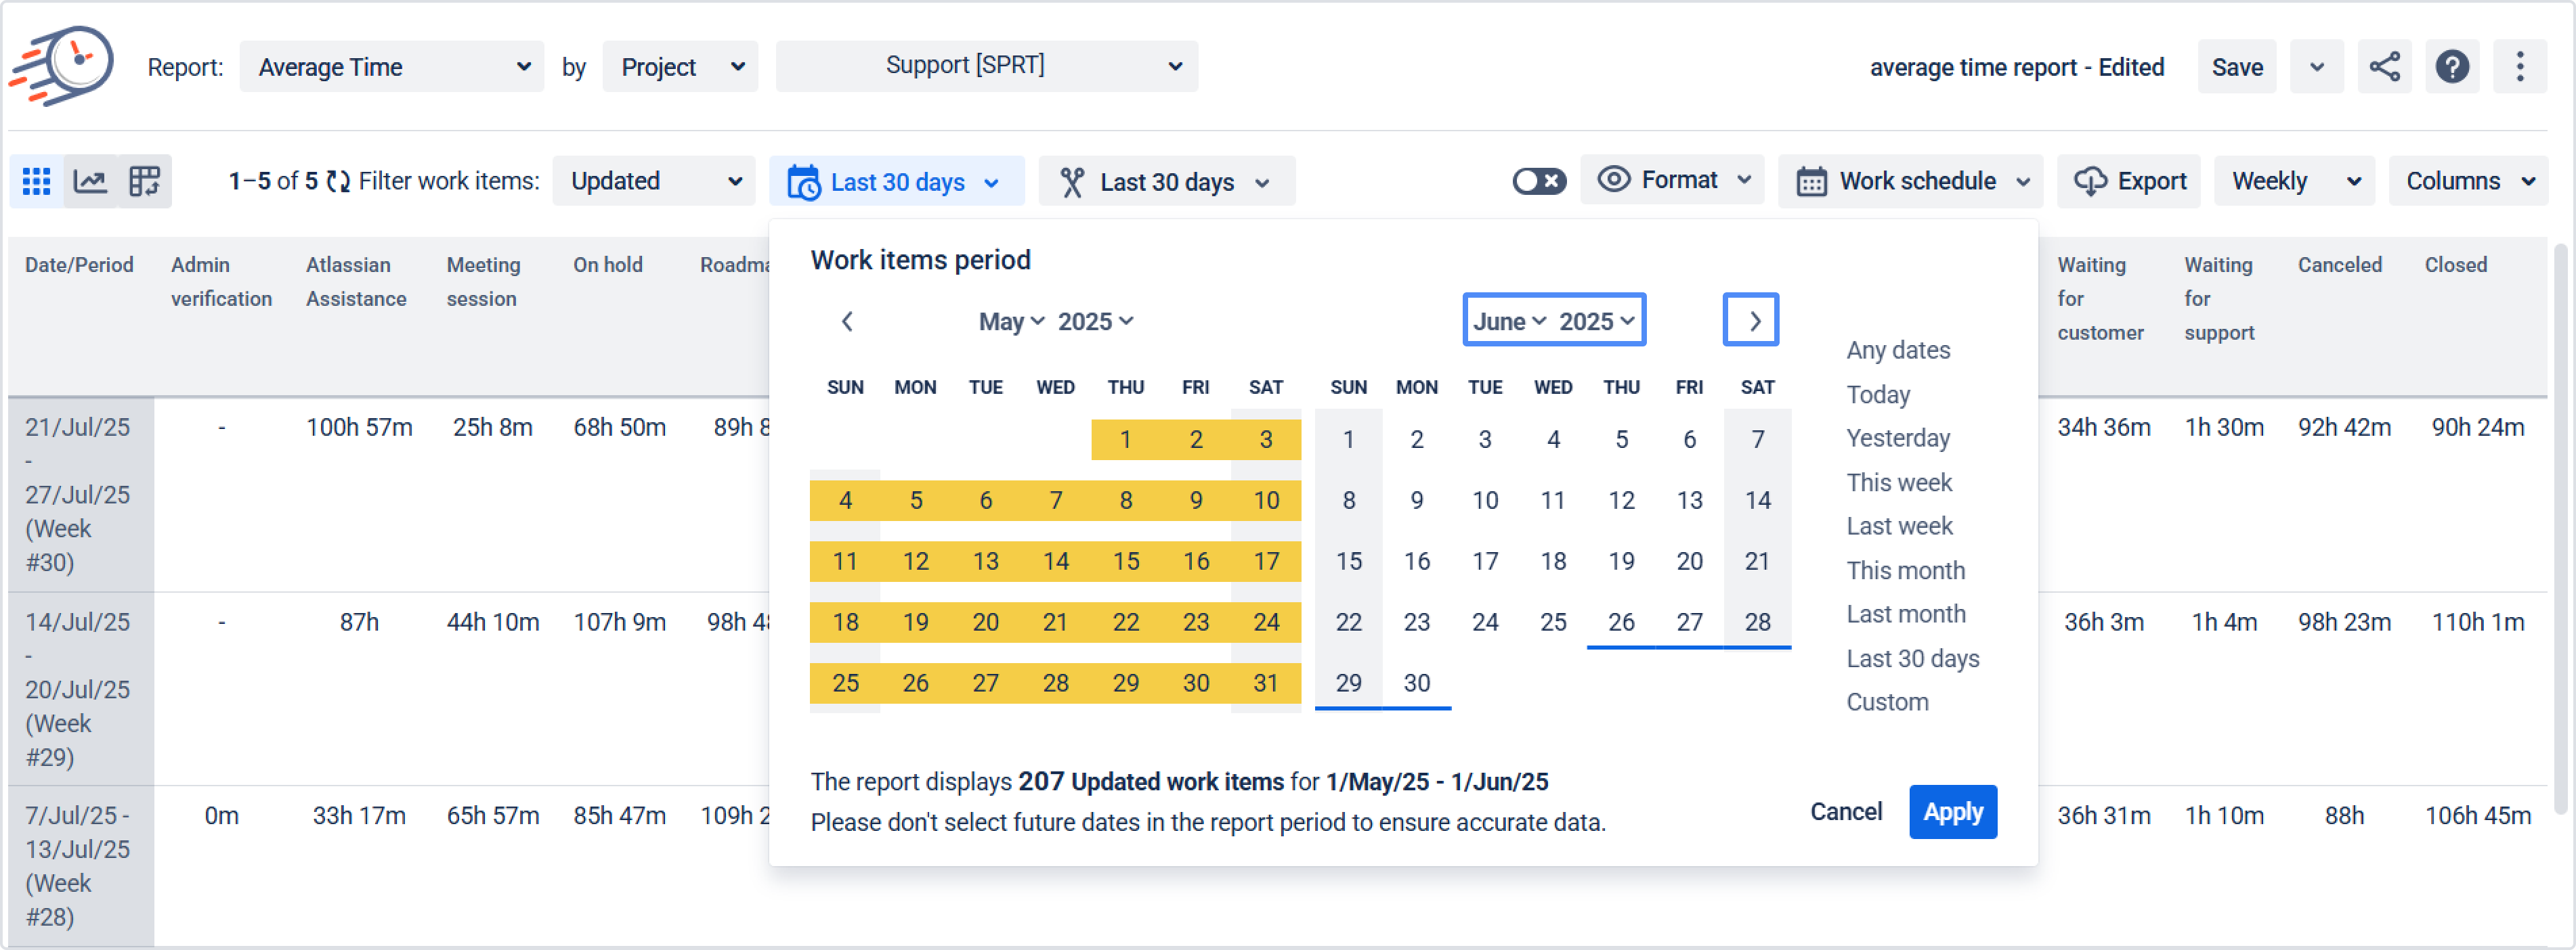The height and width of the screenshot is (950, 2576).
Task: Click the share report icon
Action: [2384, 67]
